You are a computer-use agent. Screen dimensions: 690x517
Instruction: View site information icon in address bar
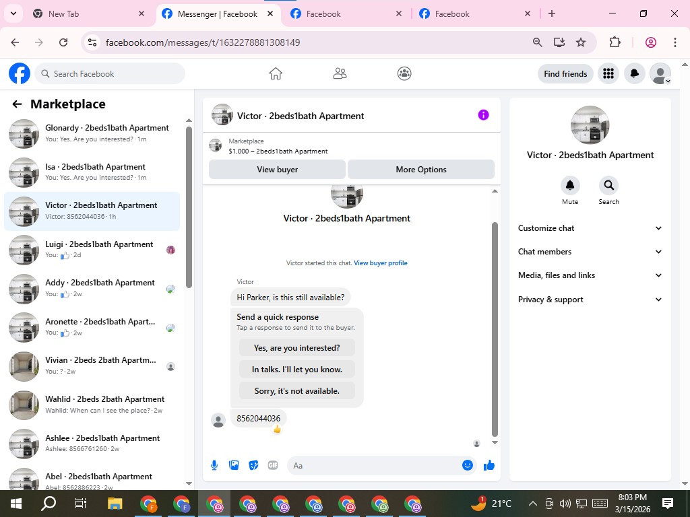click(x=92, y=42)
